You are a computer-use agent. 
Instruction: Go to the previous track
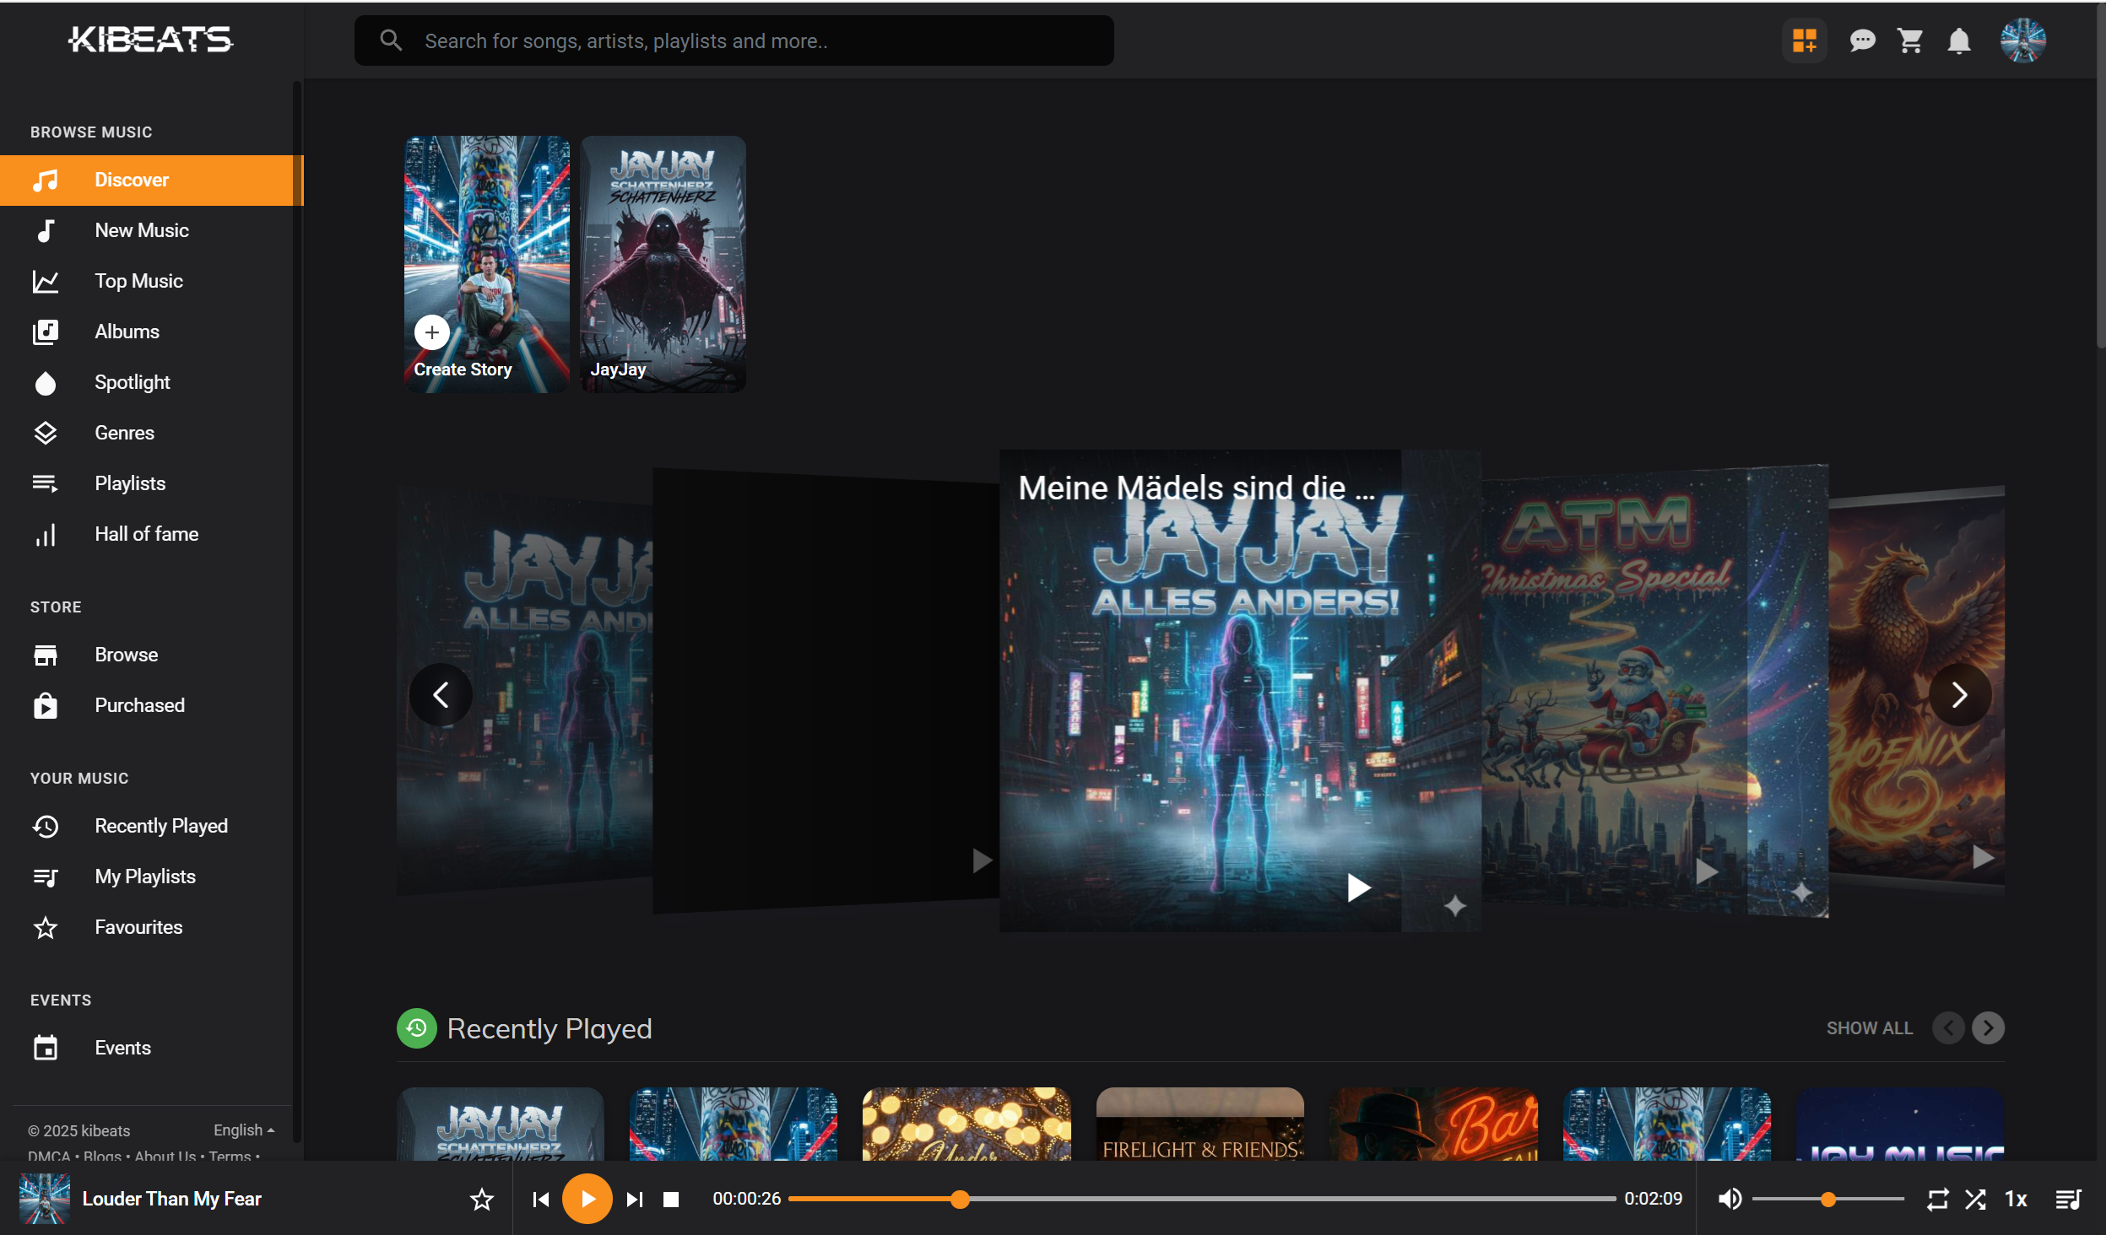click(541, 1199)
